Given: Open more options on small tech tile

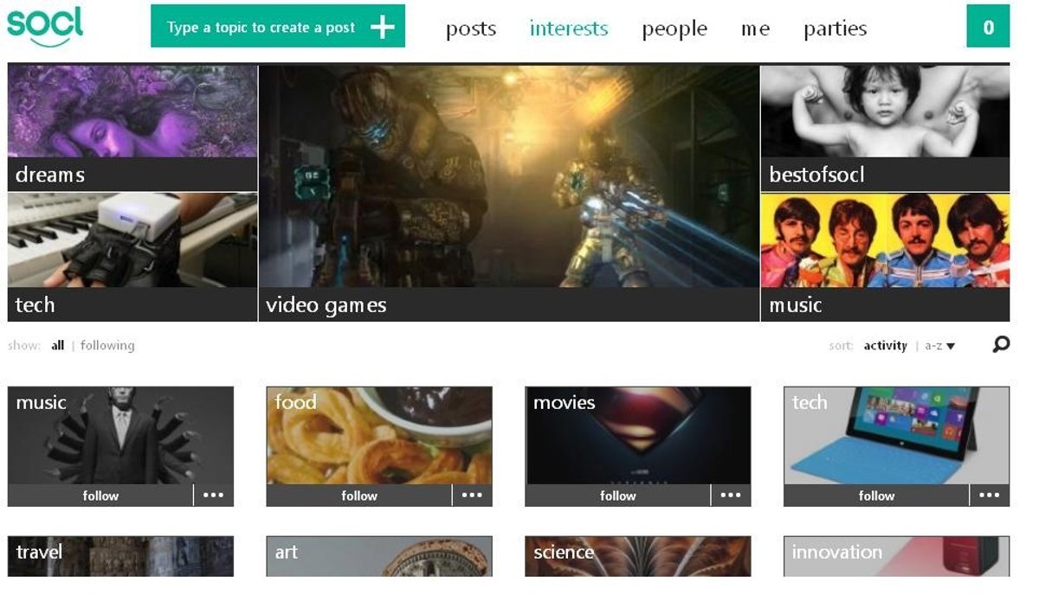Looking at the screenshot, I should 989,496.
